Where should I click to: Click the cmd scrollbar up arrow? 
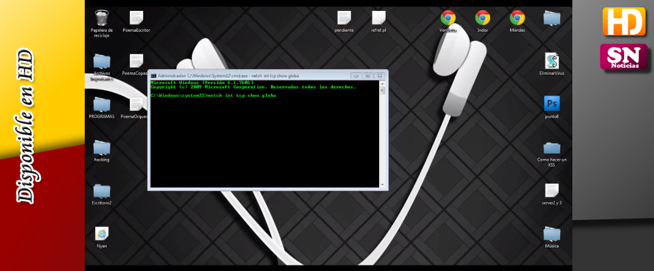click(x=382, y=84)
